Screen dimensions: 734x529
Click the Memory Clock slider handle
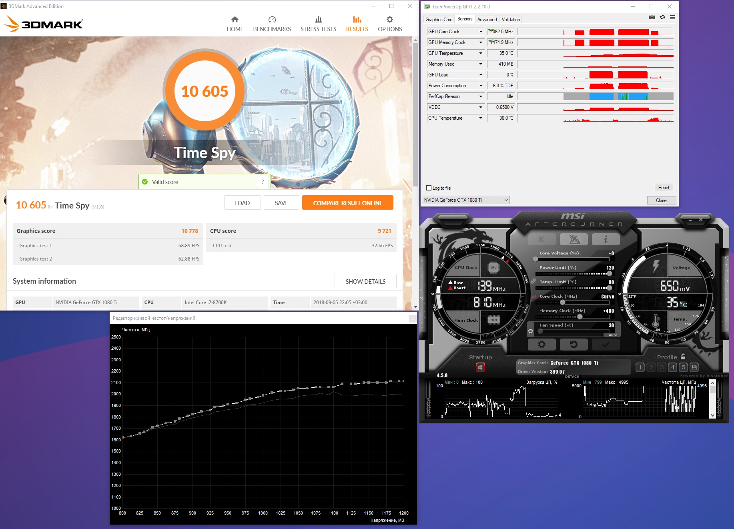580,317
